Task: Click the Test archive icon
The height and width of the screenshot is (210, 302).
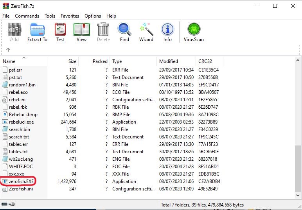Action: tap(60, 29)
